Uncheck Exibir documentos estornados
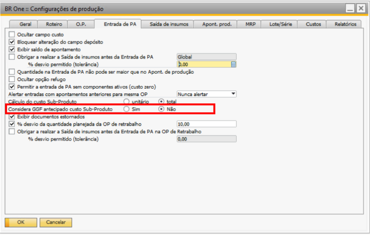 click(12, 117)
